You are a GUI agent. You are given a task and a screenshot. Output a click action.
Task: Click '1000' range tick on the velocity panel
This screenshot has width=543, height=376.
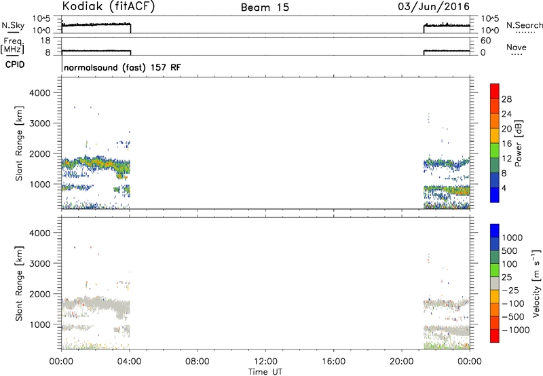coord(39,324)
